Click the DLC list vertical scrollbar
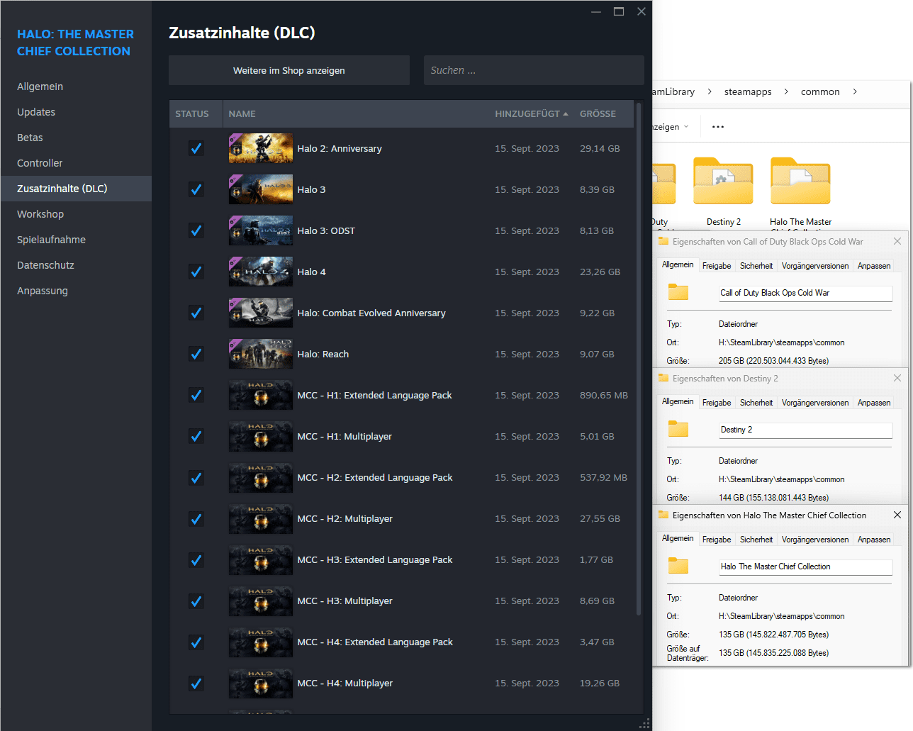The height and width of the screenshot is (731, 913). (x=639, y=358)
